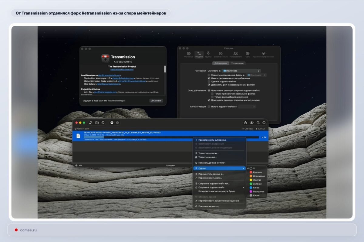The image size is (364, 242).
Task: Choose Перепроверить существующие данные
Action: (219, 201)
